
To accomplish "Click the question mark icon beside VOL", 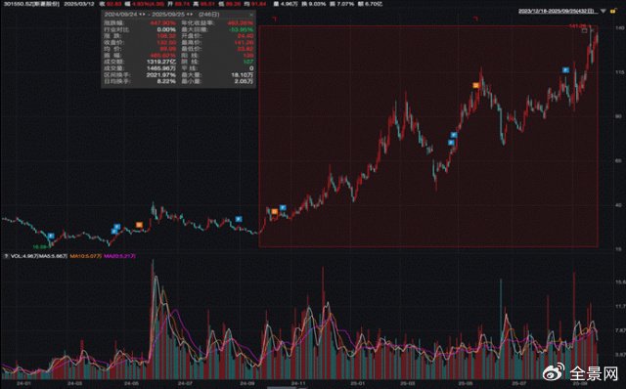I will [6, 256].
